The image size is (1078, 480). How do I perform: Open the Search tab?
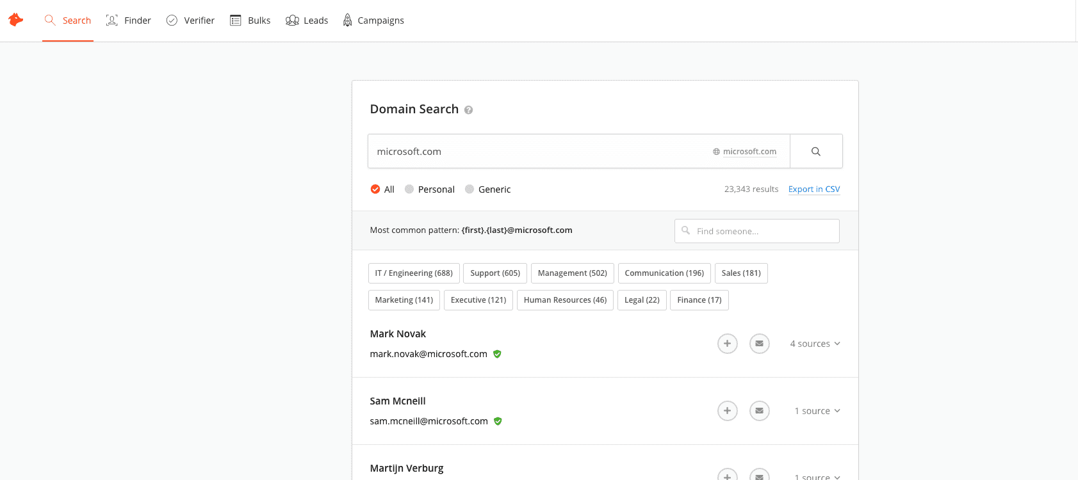(68, 20)
